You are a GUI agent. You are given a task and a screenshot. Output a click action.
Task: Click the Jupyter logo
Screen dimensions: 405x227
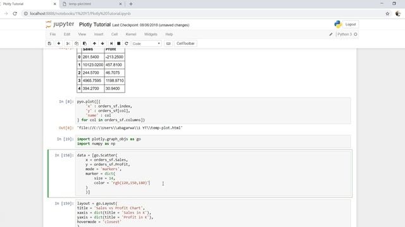click(60, 24)
